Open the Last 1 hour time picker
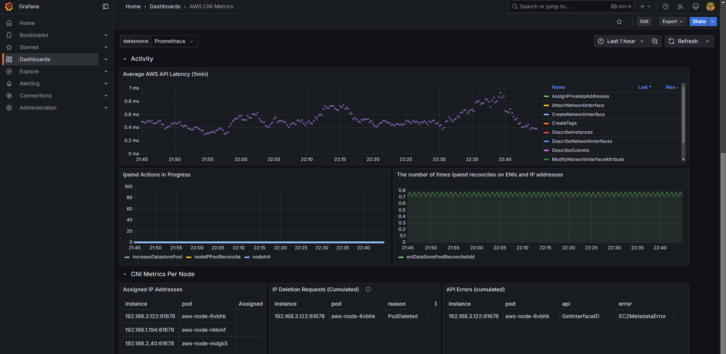This screenshot has width=726, height=354. pyautogui.click(x=621, y=41)
